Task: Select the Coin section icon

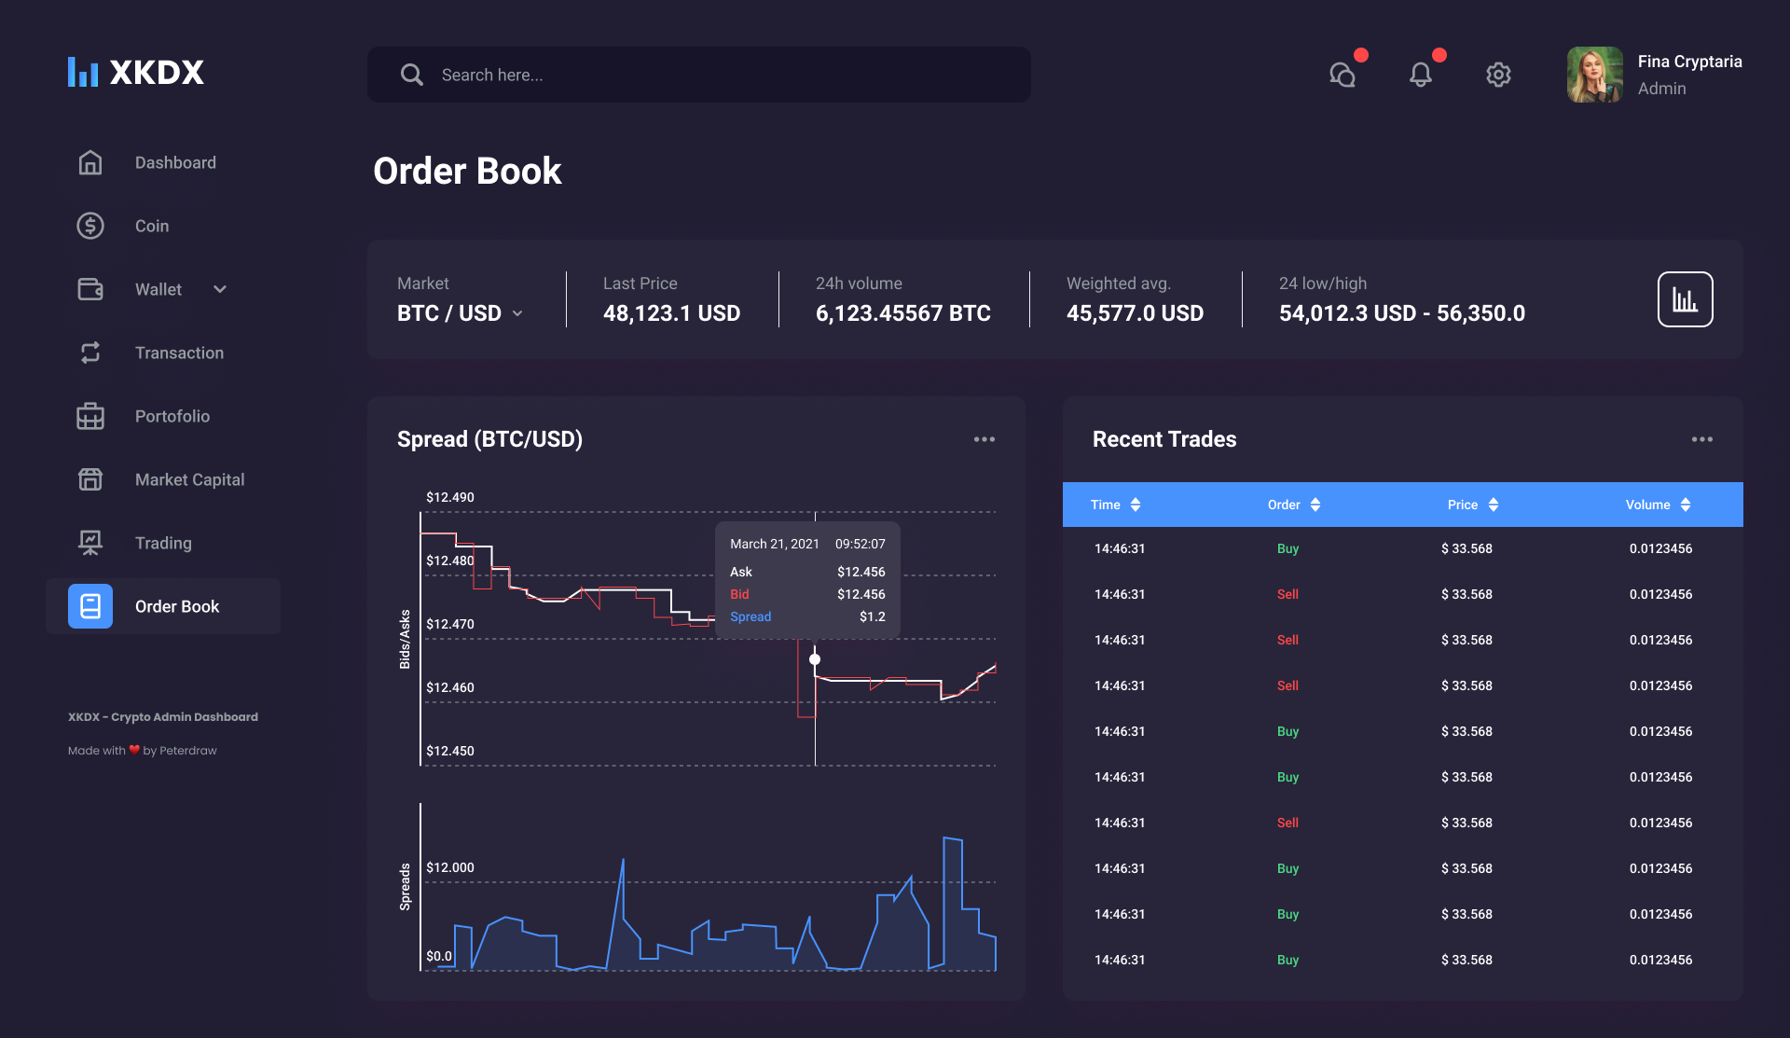Action: [x=90, y=226]
